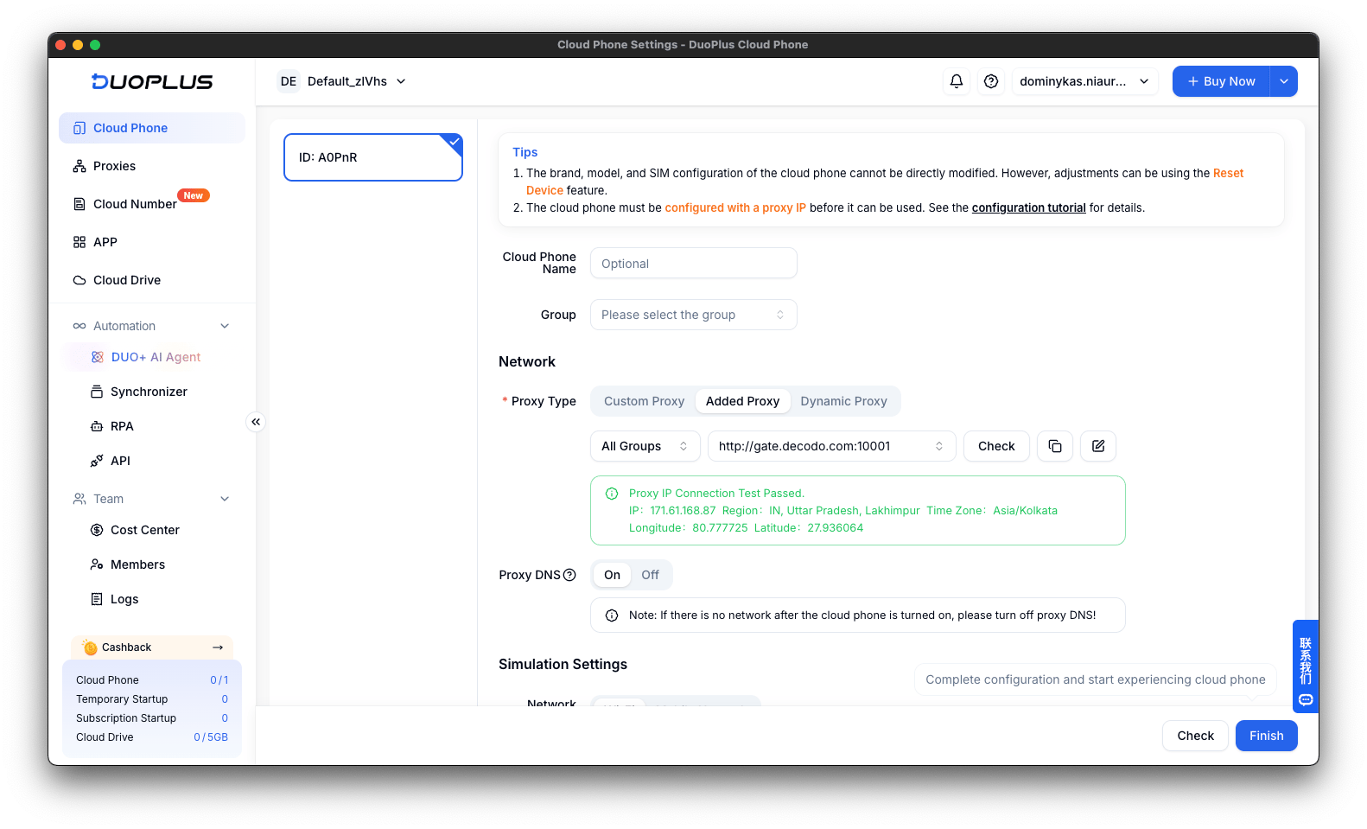The height and width of the screenshot is (829, 1367).
Task: Click the Logs document icon
Action: pyautogui.click(x=97, y=599)
